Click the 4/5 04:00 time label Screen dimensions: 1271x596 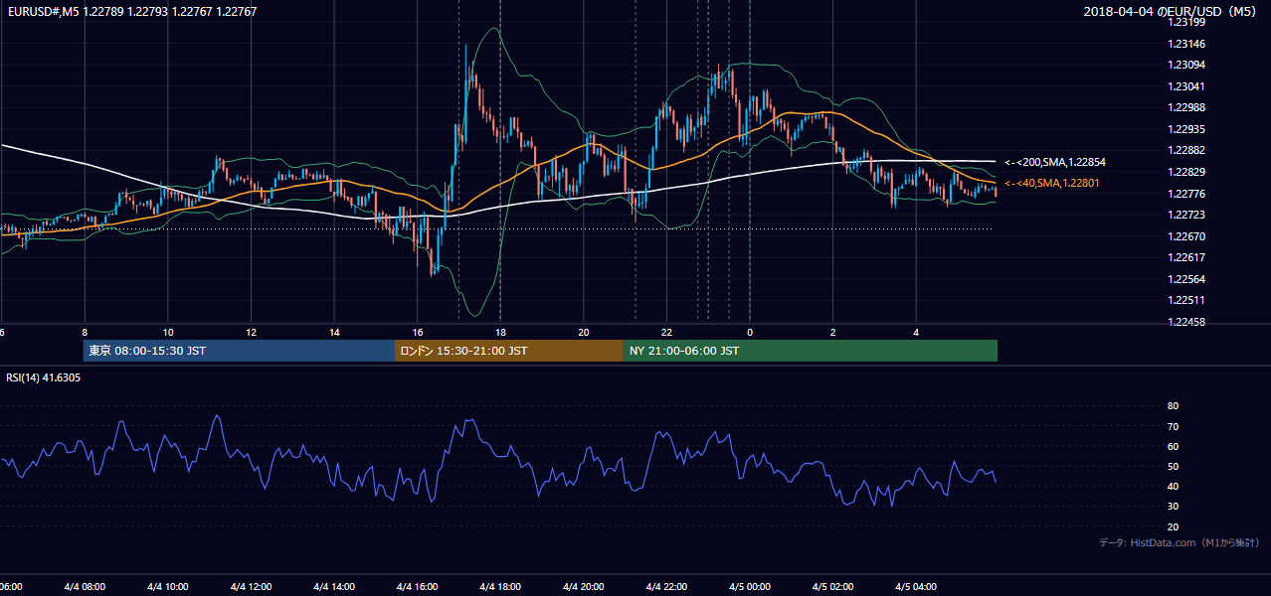click(x=917, y=586)
